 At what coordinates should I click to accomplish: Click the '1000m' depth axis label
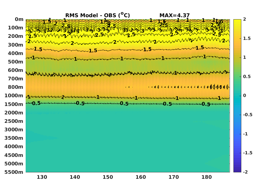click(14, 95)
